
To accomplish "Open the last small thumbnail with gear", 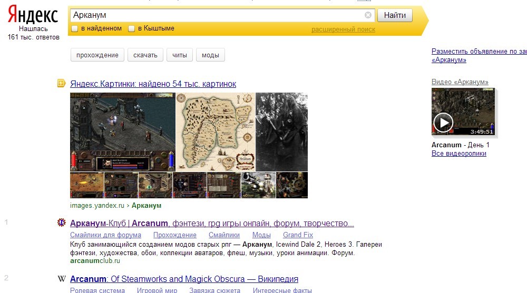I will (x=292, y=185).
